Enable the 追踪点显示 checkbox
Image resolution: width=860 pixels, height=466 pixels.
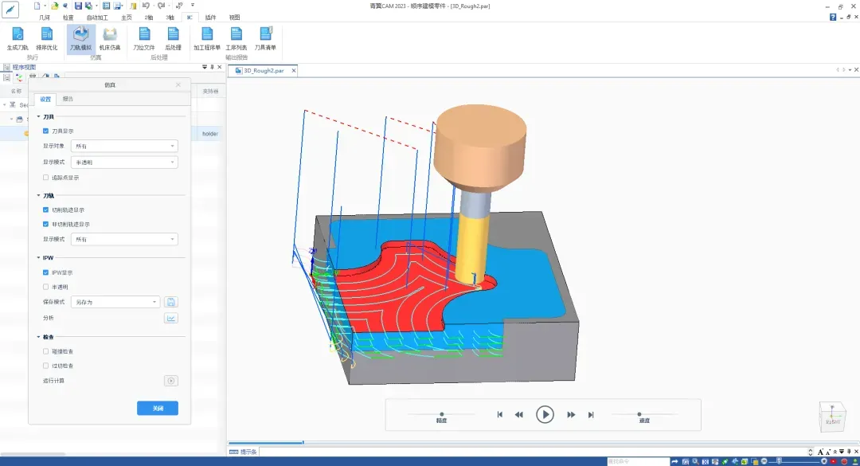[x=45, y=178]
